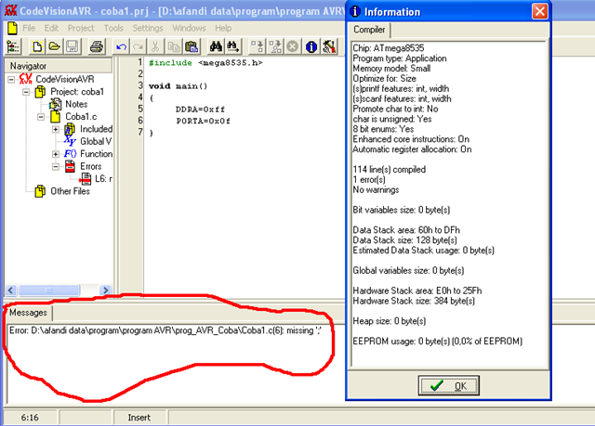Stop compilation with the grey X circle icon
Image resolution: width=595 pixels, height=426 pixels.
(x=293, y=47)
